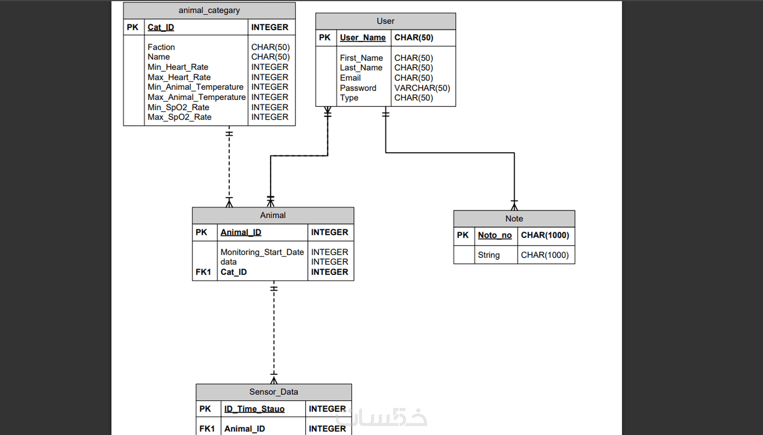Viewport: 763px width, 435px height.
Task: Select the Animal table header
Action: pos(272,215)
